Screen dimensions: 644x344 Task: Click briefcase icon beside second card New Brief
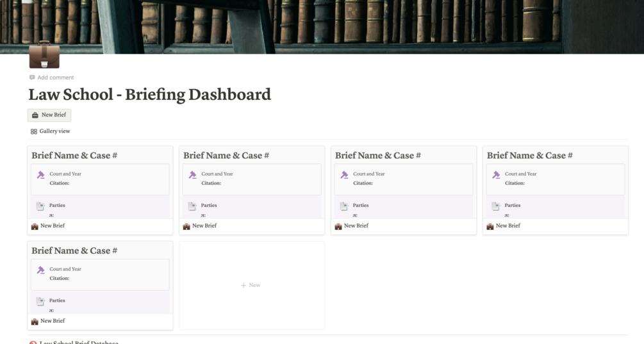pyautogui.click(x=186, y=226)
